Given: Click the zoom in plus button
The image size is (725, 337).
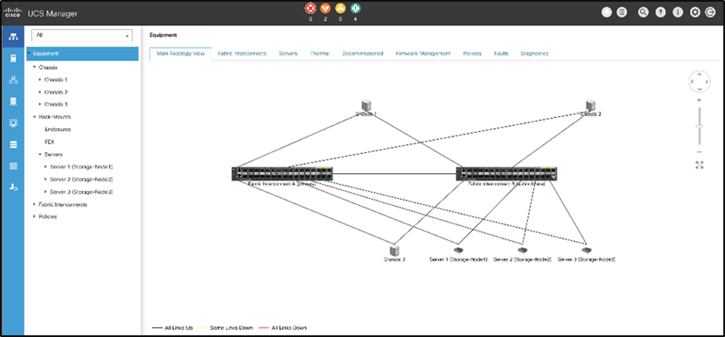Looking at the screenshot, I should click(699, 100).
